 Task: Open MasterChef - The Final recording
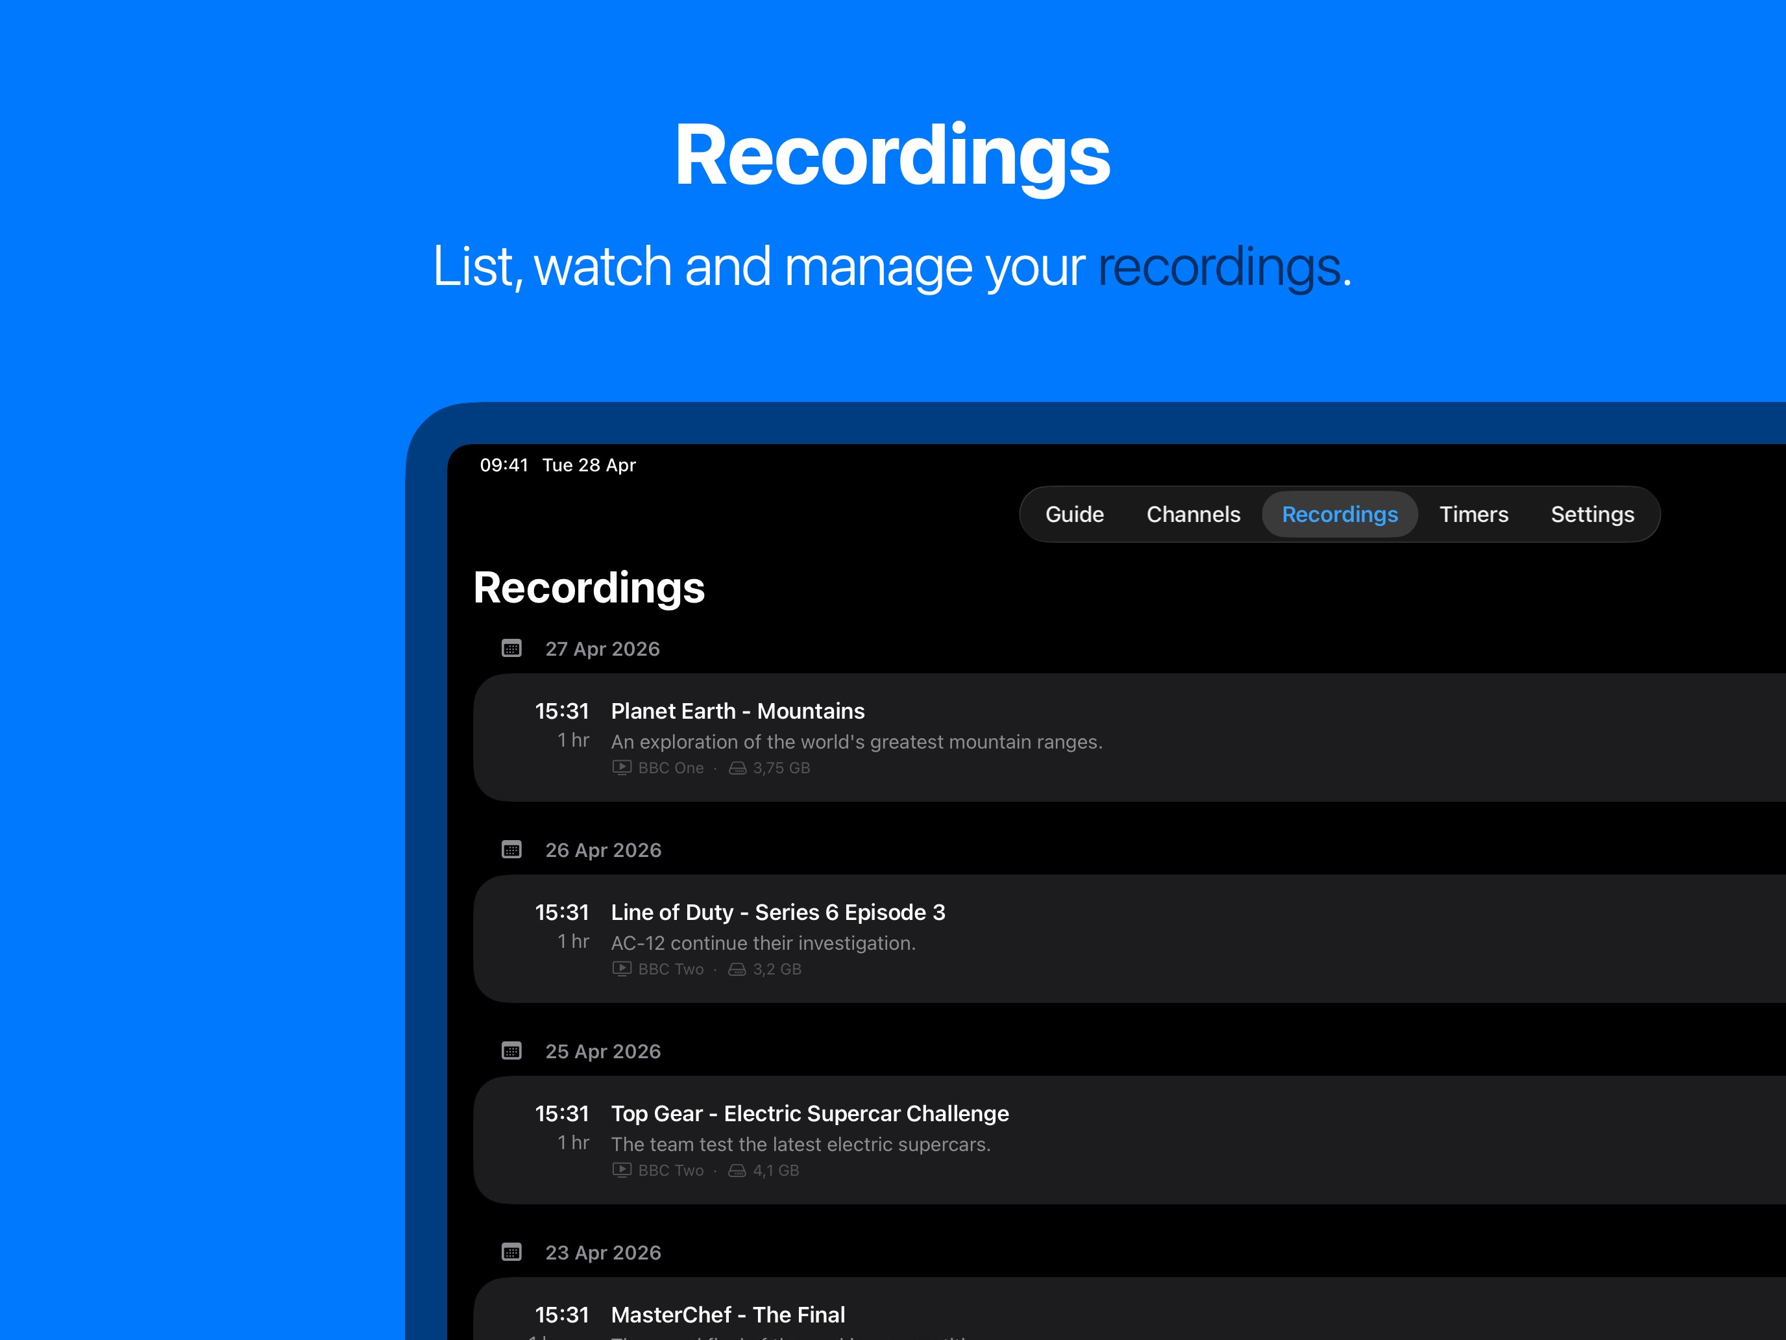pos(1130,1308)
